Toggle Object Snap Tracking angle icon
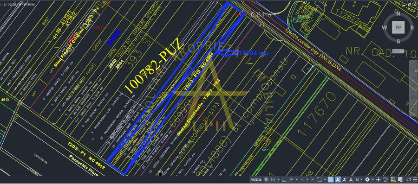The width and height of the screenshot is (418, 184). [x=313, y=179]
